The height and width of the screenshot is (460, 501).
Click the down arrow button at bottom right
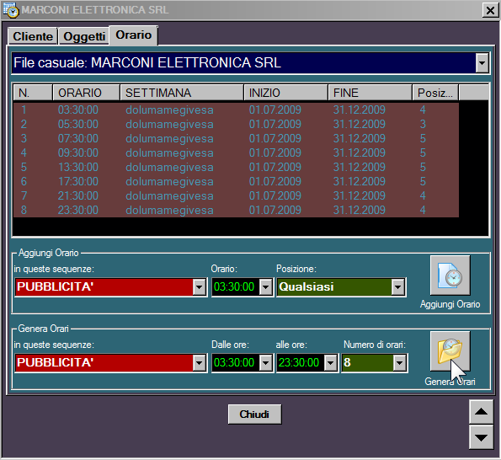[x=481, y=437]
